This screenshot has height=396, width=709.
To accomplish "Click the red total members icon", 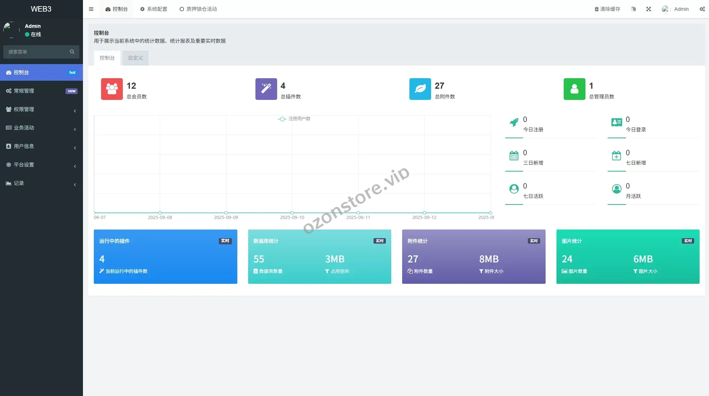I will (112, 89).
